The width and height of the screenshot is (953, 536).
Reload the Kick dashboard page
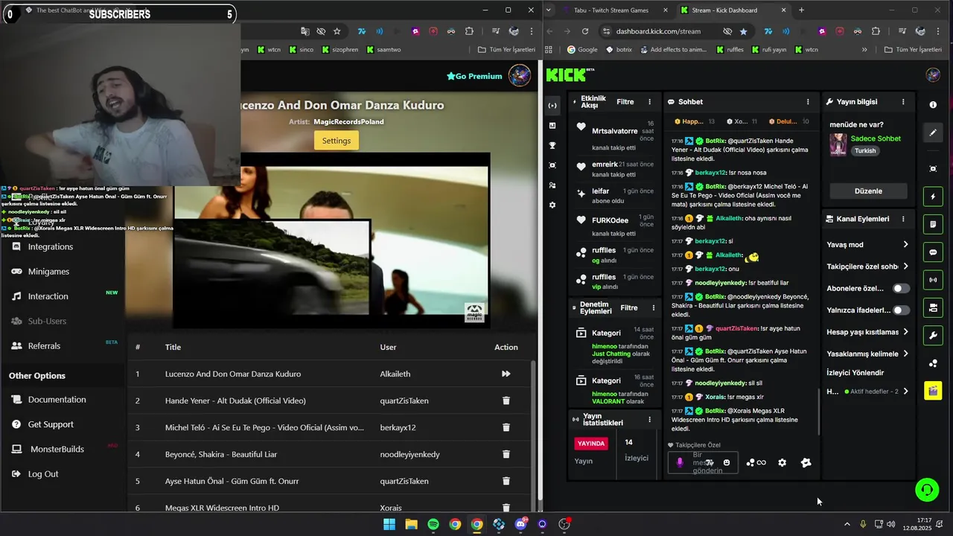(x=585, y=31)
